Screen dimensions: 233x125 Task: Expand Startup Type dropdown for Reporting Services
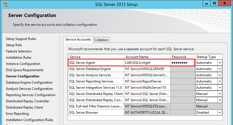pyautogui.click(x=220, y=81)
